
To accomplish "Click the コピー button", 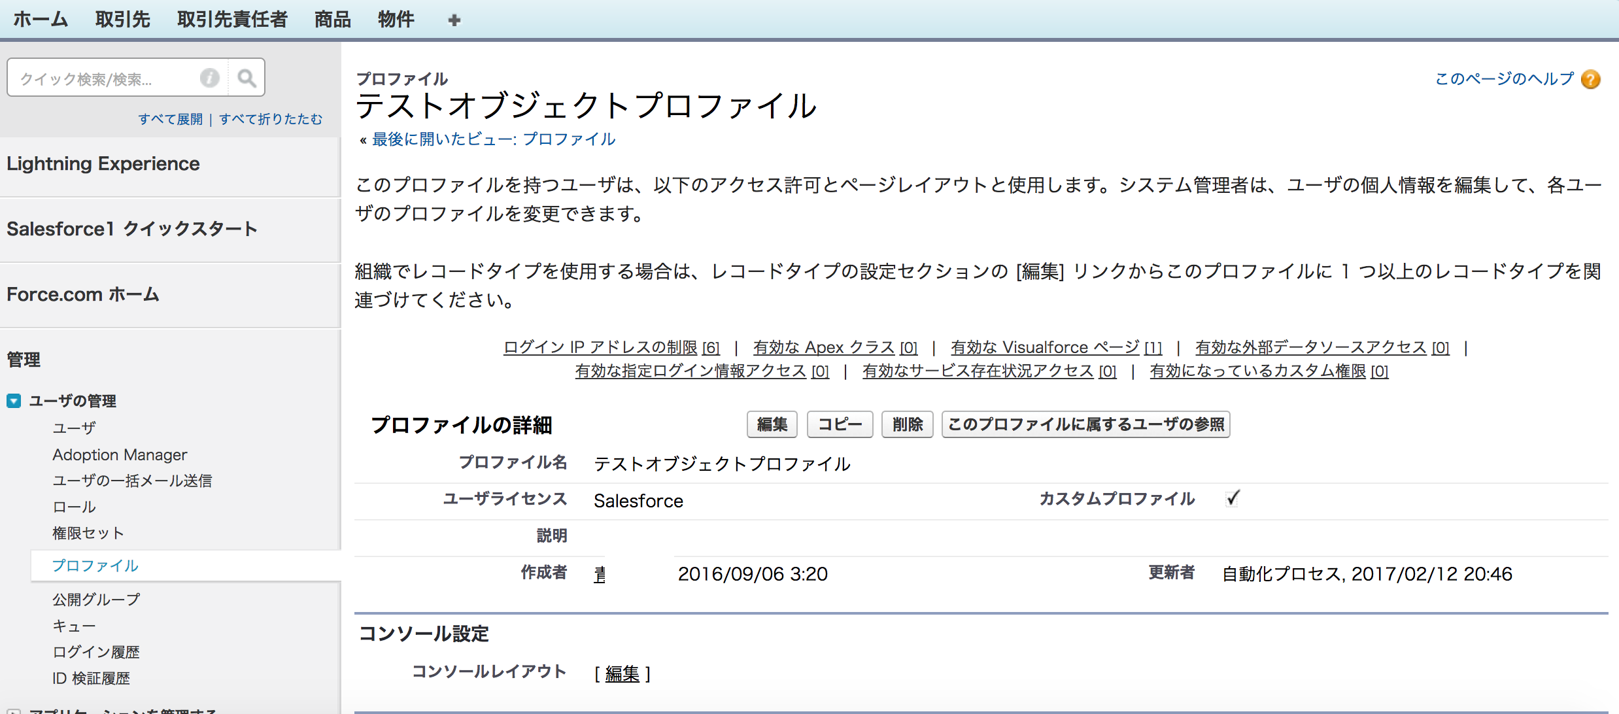I will click(840, 424).
